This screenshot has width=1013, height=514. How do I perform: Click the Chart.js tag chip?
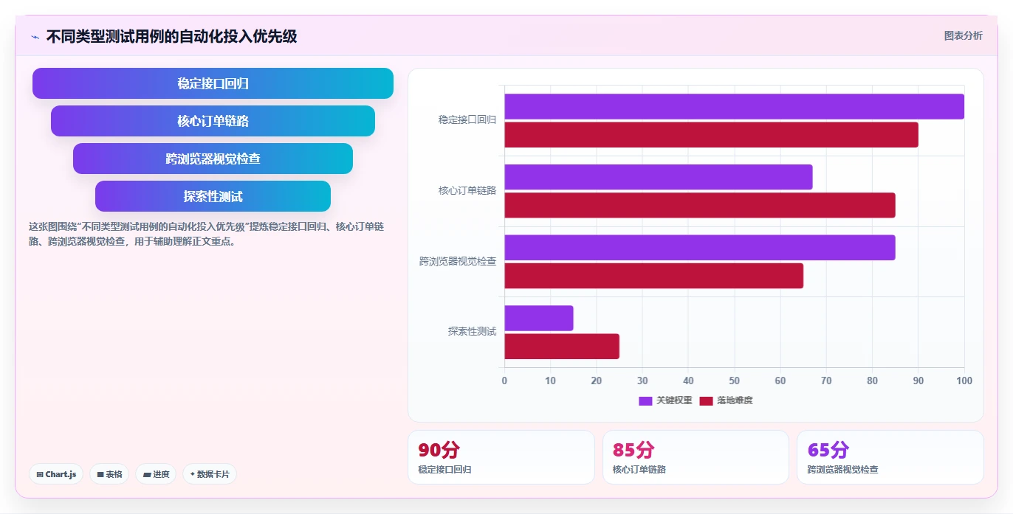[x=56, y=474]
